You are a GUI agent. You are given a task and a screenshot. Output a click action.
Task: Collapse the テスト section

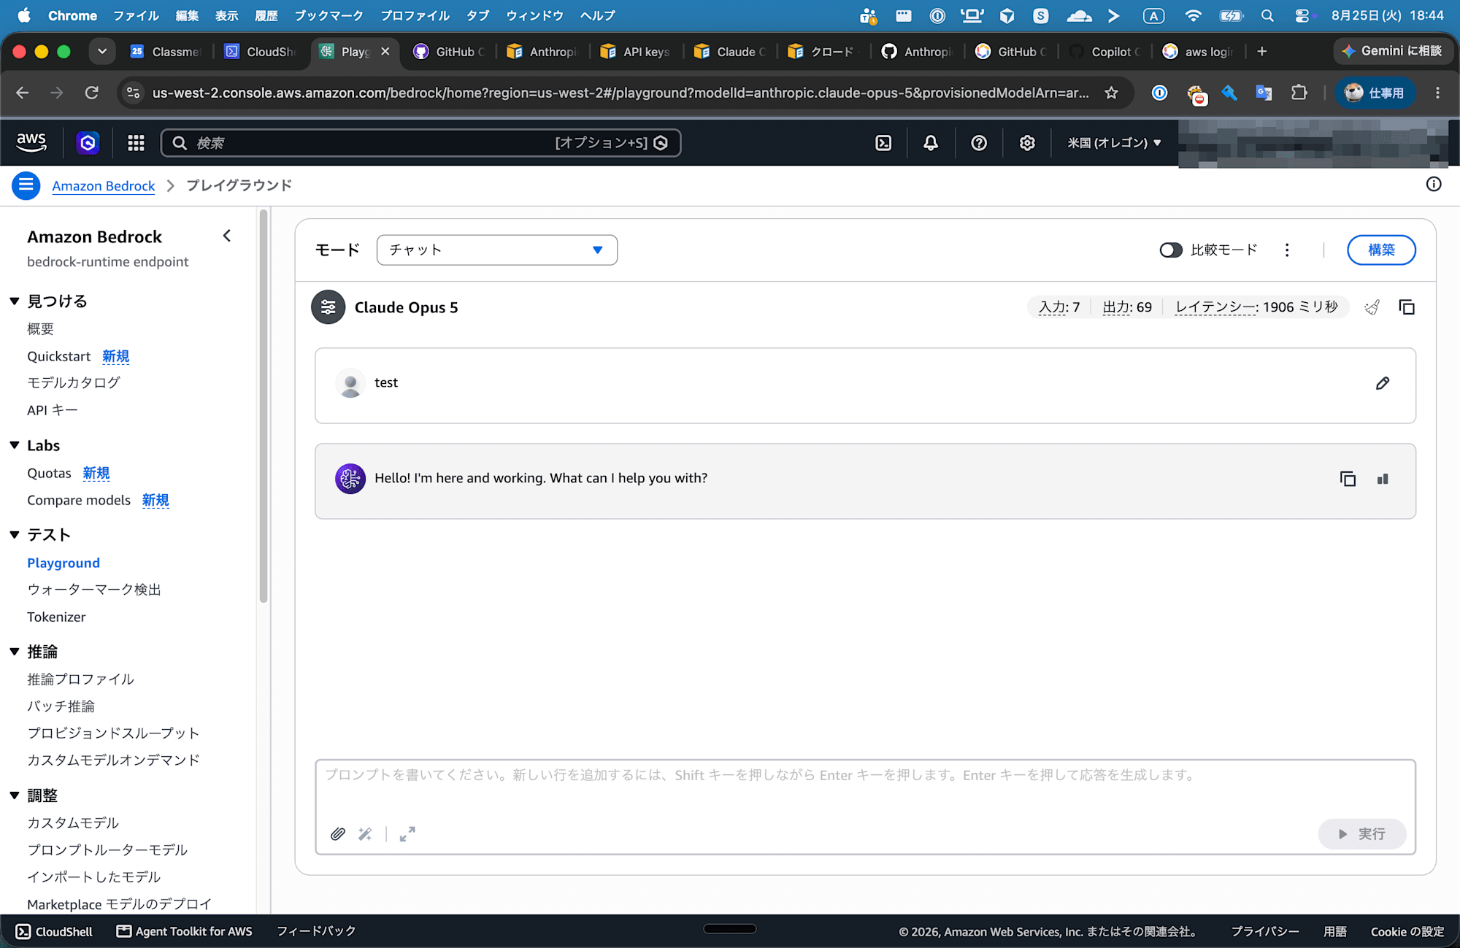point(14,535)
